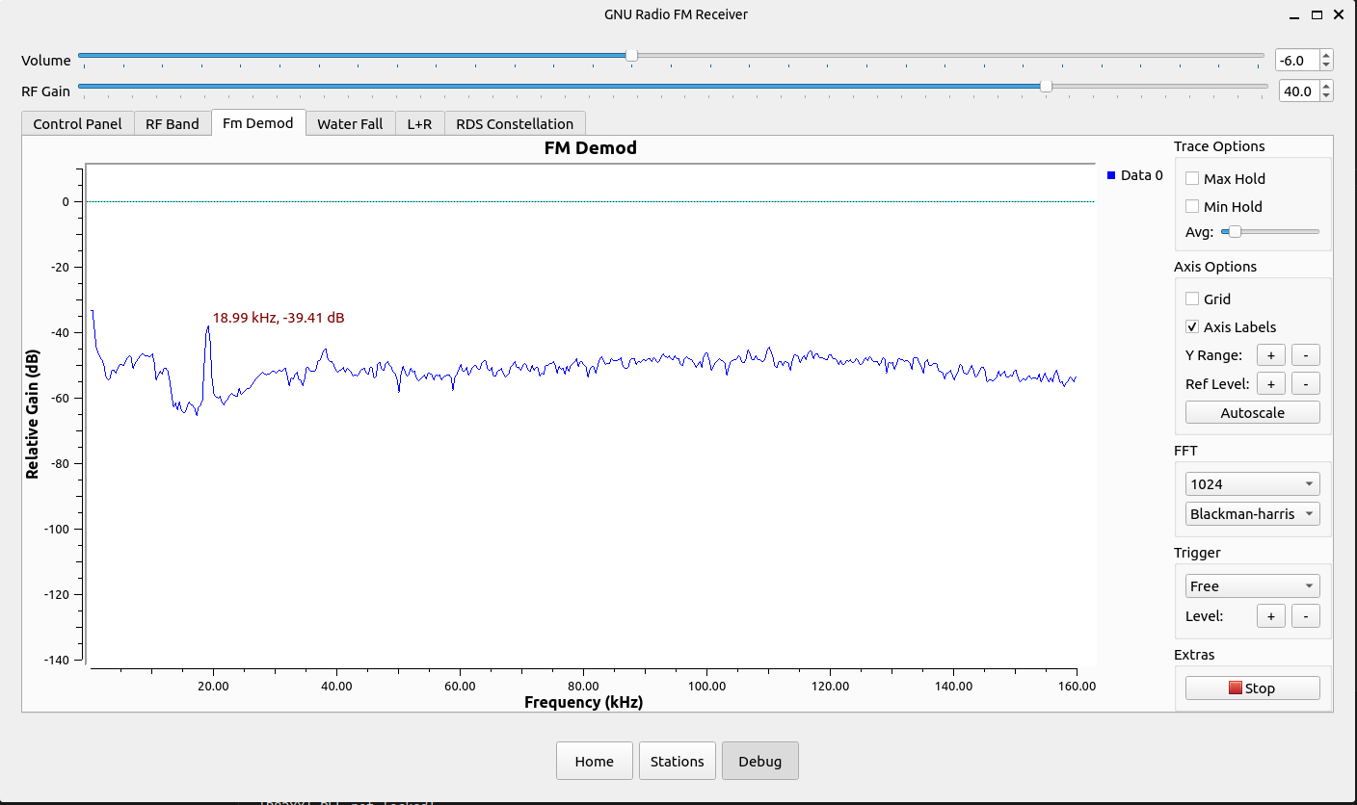This screenshot has height=805, width=1357.
Task: Click the Debug button
Action: coord(759,761)
